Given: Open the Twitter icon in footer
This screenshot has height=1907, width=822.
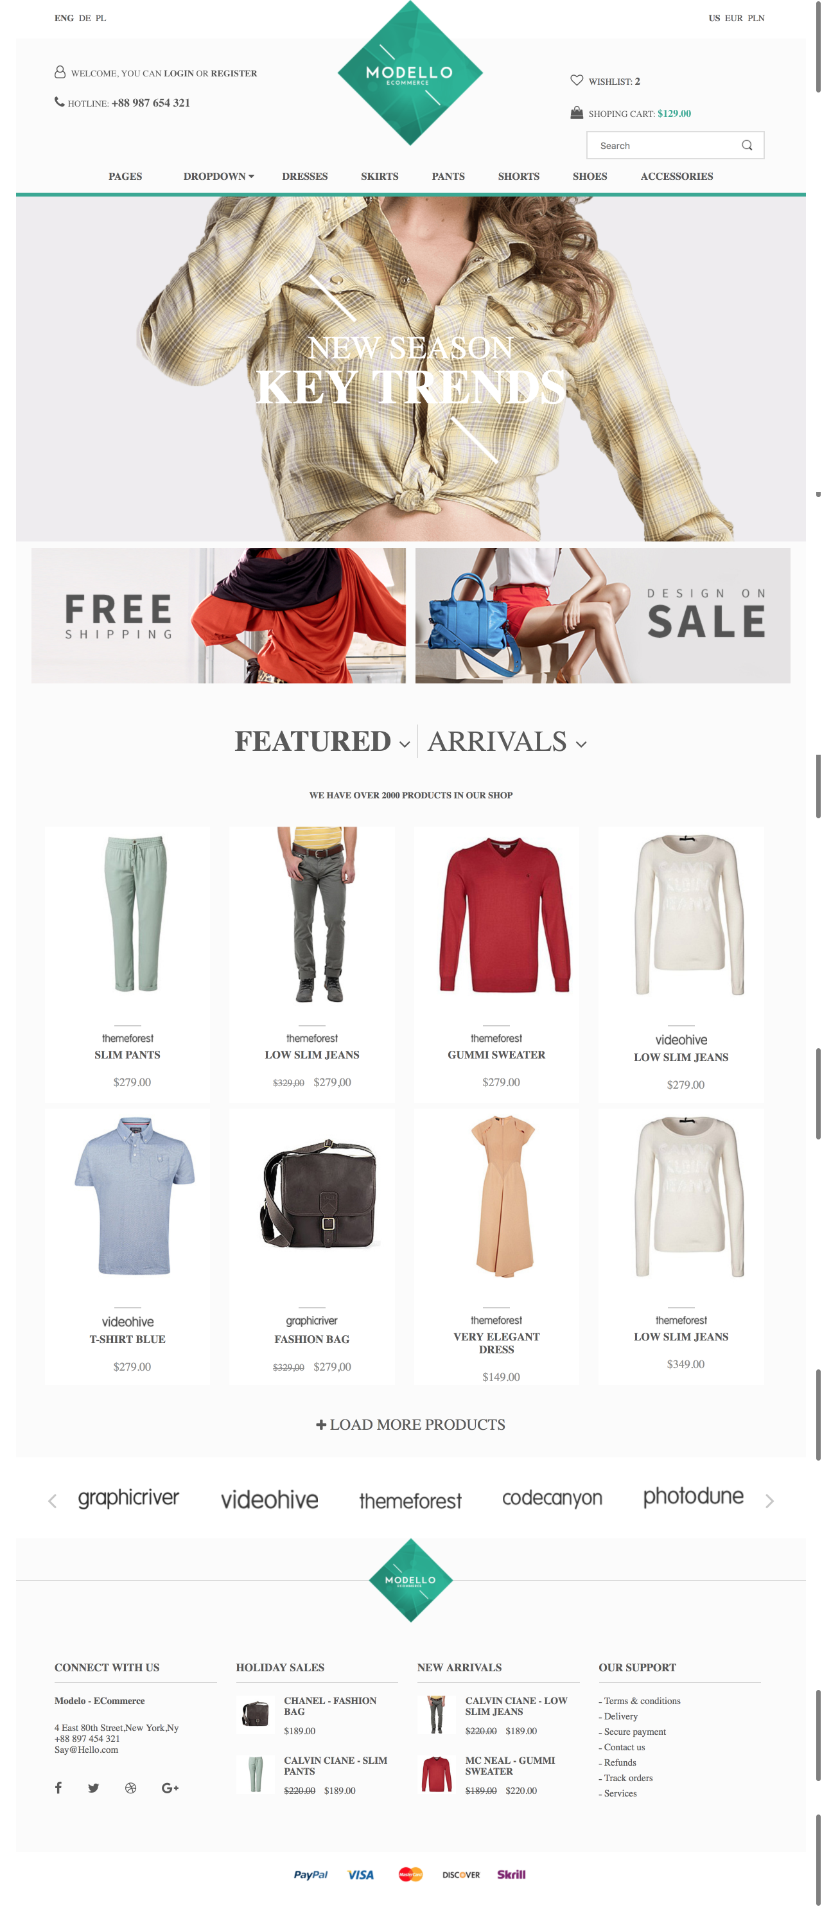Looking at the screenshot, I should tap(93, 1788).
